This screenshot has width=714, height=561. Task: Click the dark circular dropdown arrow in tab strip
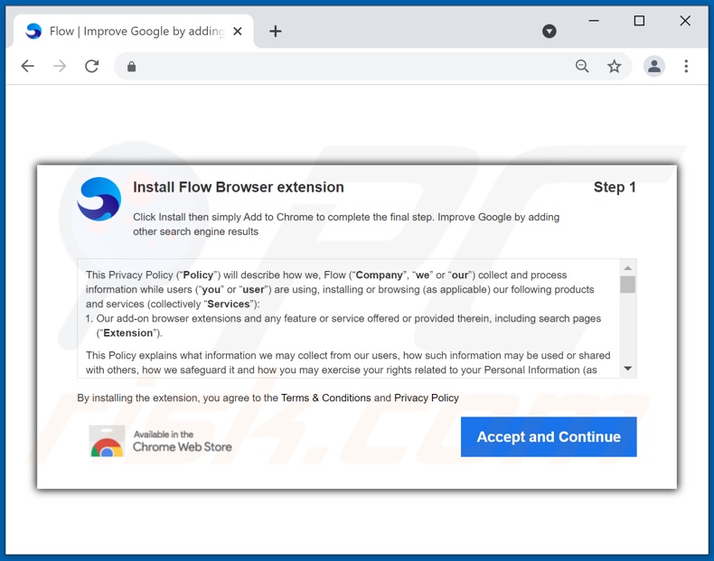(550, 32)
